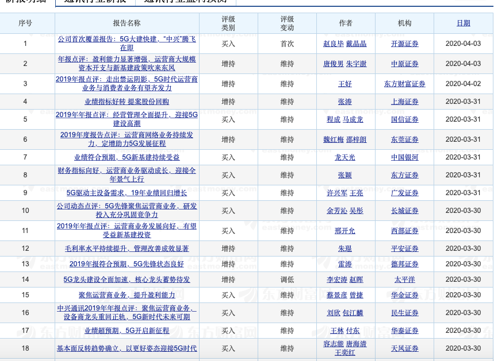494x361 pixels.
Task: Open report '2019年报点评：走出禁运阴影'
Action: coord(127,83)
